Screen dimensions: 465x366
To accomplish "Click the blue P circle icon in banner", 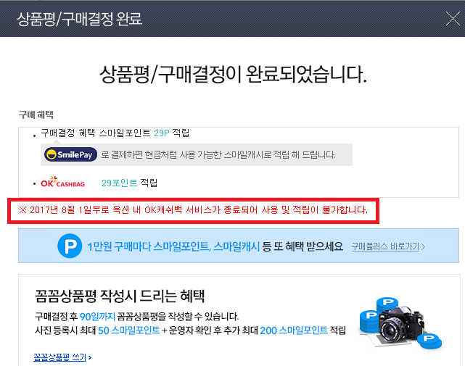I will 69,247.
